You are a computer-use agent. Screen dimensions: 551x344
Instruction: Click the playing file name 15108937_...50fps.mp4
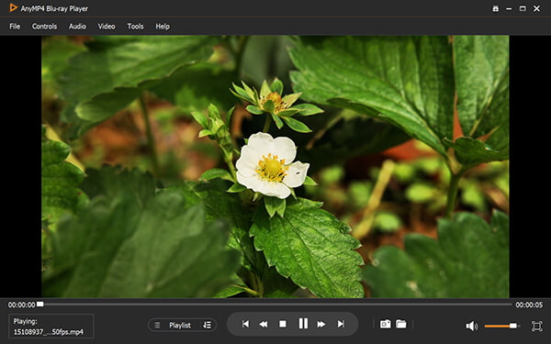(49, 332)
